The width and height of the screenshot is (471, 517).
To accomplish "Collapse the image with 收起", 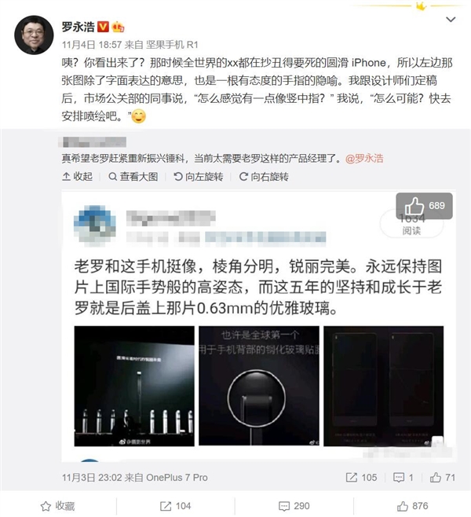I will [78, 177].
